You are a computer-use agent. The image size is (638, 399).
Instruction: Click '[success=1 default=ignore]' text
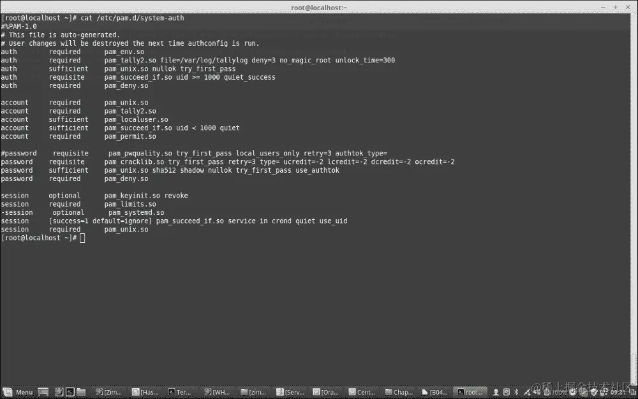coord(100,221)
